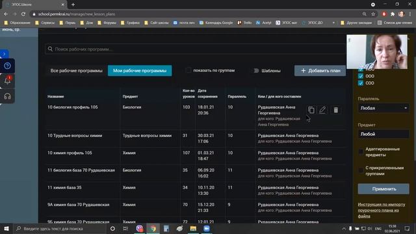Uncheck the 'СОО' checkbox
Image resolution: width=416 pixels, height=234 pixels.
point(361,83)
